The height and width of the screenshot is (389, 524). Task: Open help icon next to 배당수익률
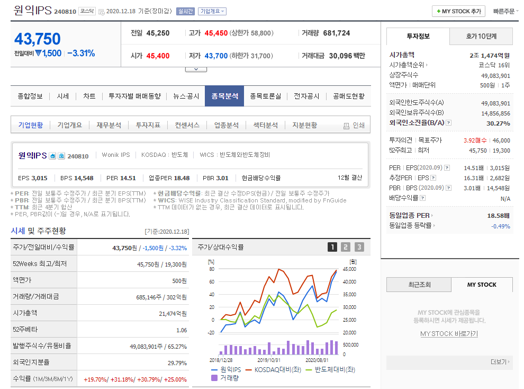point(423,198)
